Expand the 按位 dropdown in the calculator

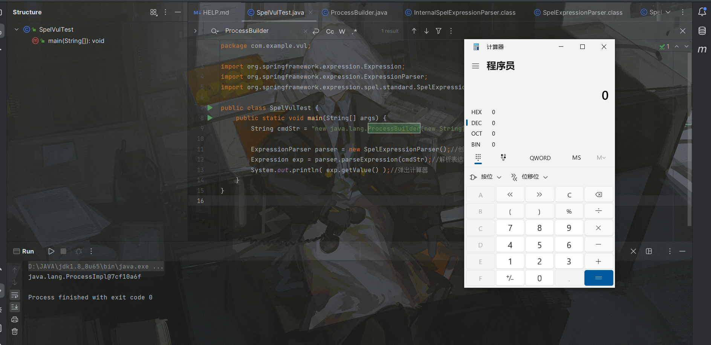486,177
